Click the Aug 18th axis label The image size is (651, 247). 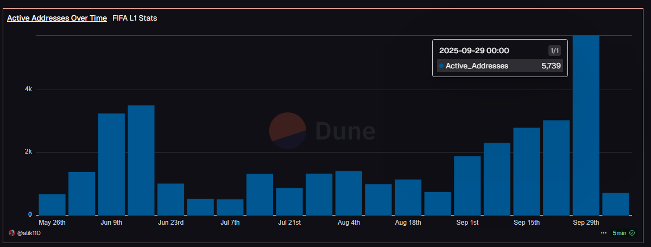[408, 223]
